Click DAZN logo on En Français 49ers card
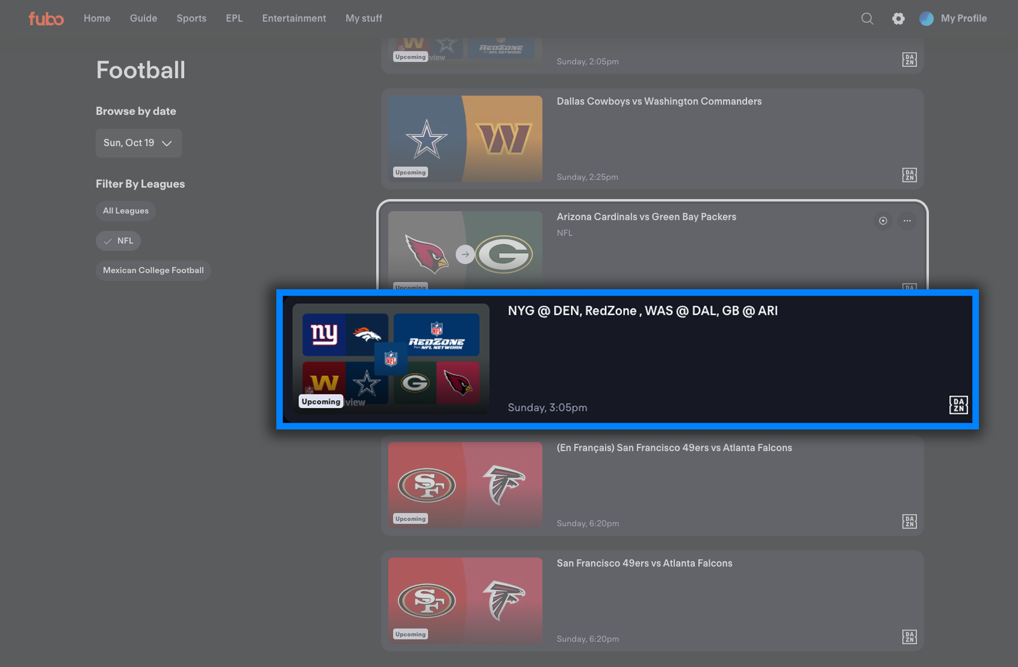 click(x=910, y=521)
